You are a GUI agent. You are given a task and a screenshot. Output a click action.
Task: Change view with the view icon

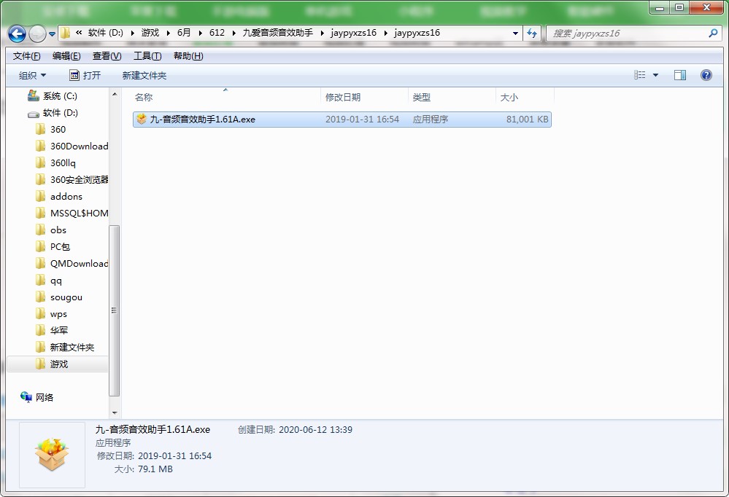(640, 75)
